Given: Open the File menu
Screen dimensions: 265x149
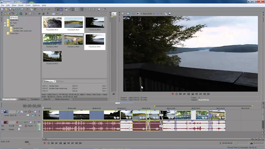Looking at the screenshot, I should point(2,5).
